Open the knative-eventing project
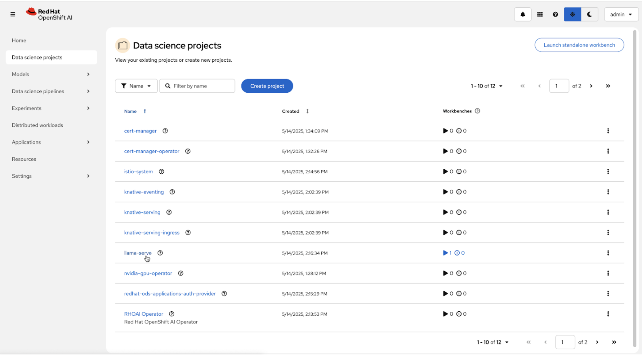Screen dimensions: 642x356 coord(144,192)
